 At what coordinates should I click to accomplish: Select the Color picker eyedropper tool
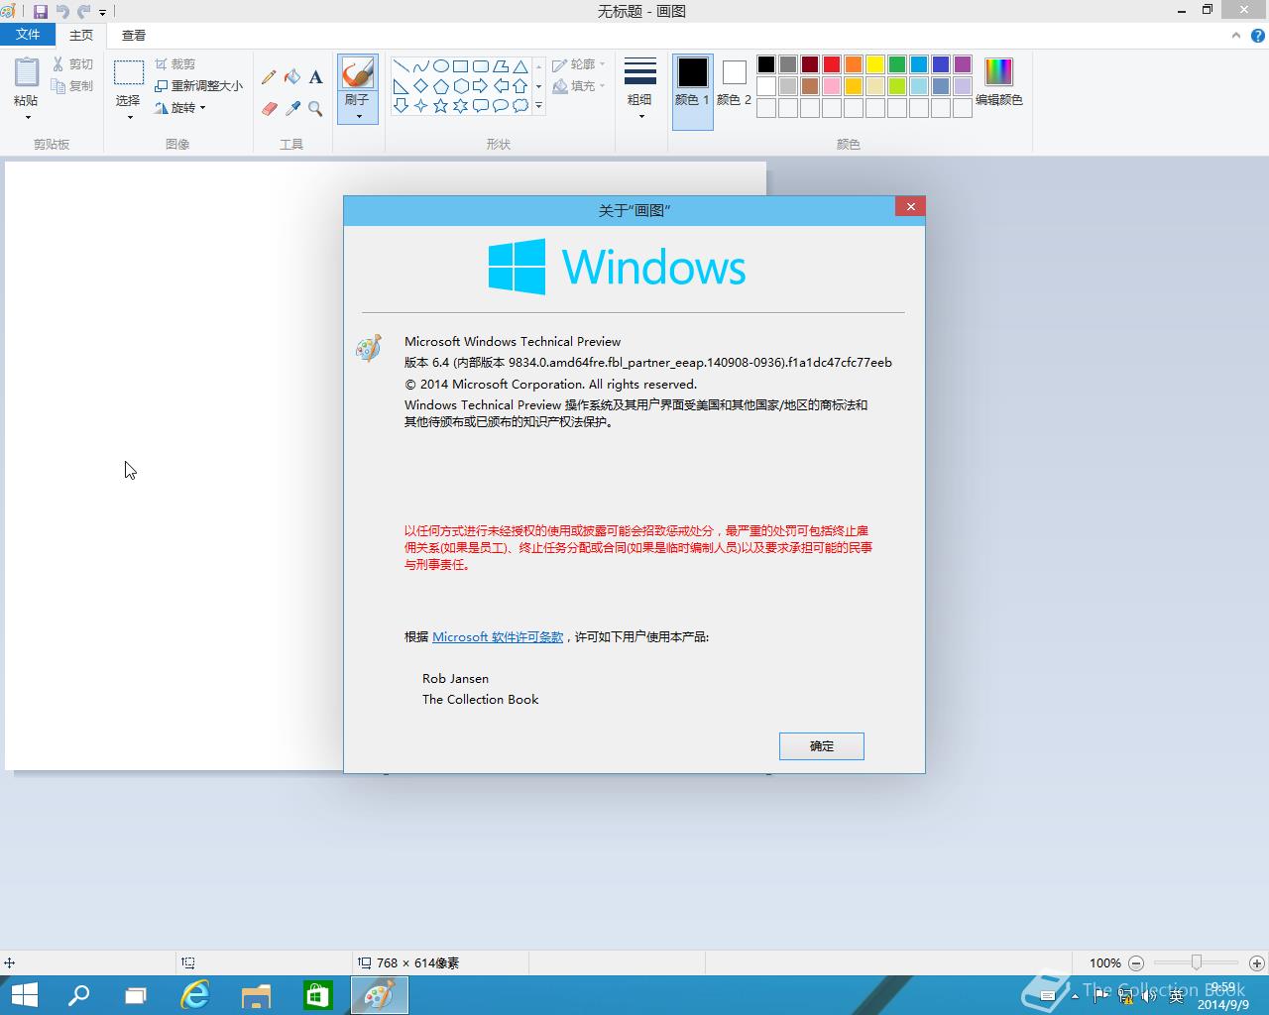point(292,108)
